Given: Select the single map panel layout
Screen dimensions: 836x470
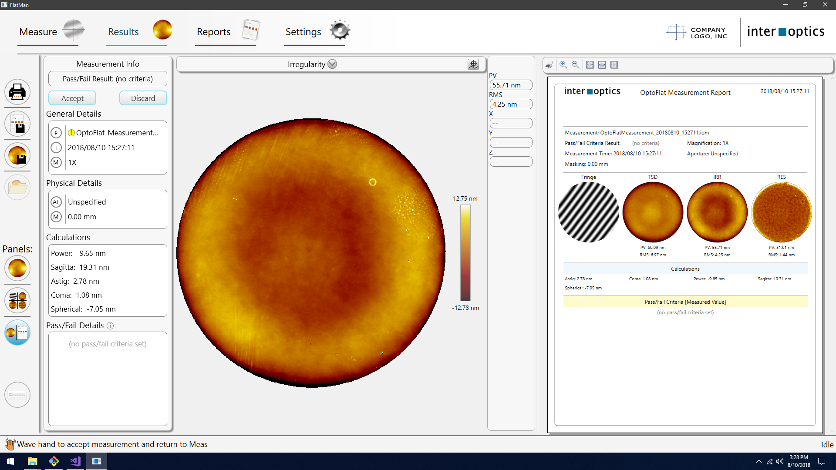Looking at the screenshot, I should [x=17, y=268].
